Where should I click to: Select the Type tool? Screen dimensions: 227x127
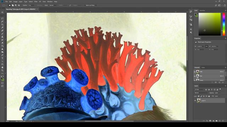click(x=2, y=58)
